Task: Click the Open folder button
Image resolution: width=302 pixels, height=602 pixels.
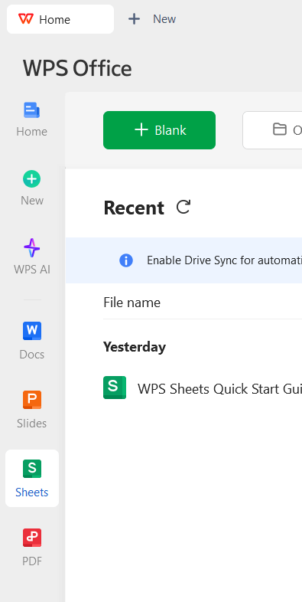Action: coord(272,130)
